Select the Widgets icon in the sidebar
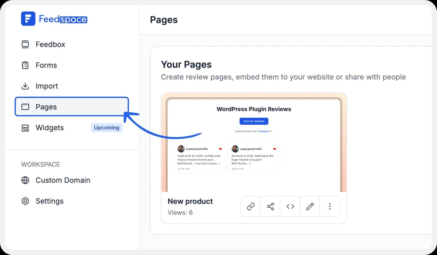Image resolution: width=437 pixels, height=255 pixels. [25, 127]
